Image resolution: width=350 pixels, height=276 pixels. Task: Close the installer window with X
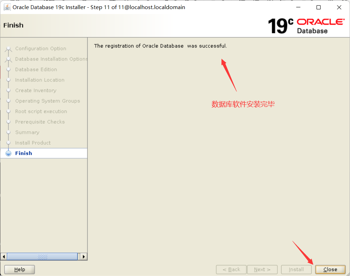(x=339, y=7)
